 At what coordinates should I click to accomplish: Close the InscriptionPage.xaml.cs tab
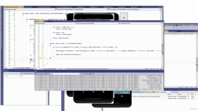pos(23,7)
